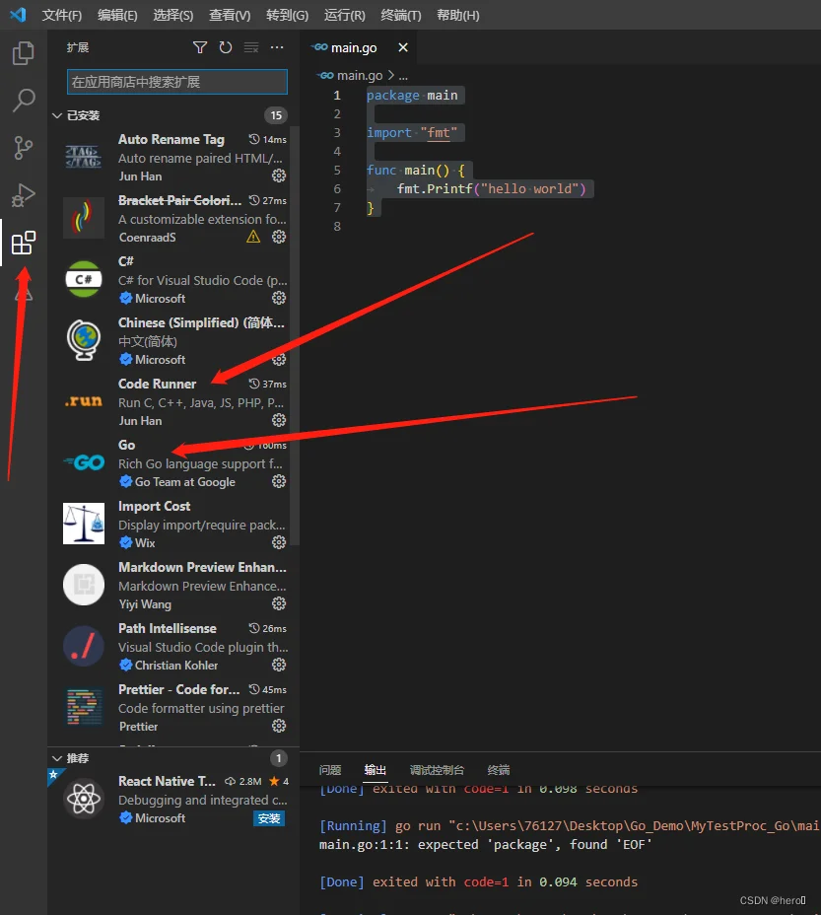Open the Source Control view
This screenshot has width=821, height=915.
click(24, 148)
